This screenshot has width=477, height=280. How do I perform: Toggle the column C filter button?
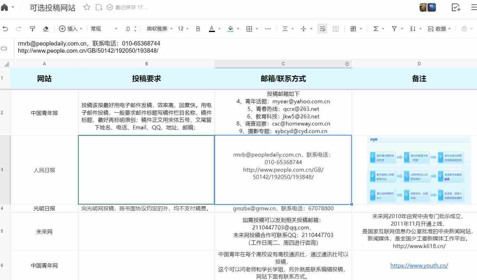click(x=347, y=64)
